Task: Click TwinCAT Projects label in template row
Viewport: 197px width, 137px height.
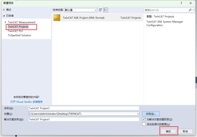Action: [131, 18]
